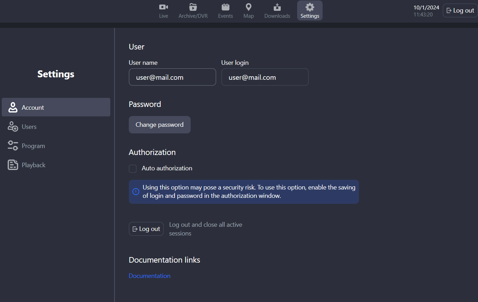Viewport: 478px width, 302px height.
Task: Log out and close all active sessions
Action: coord(146,229)
